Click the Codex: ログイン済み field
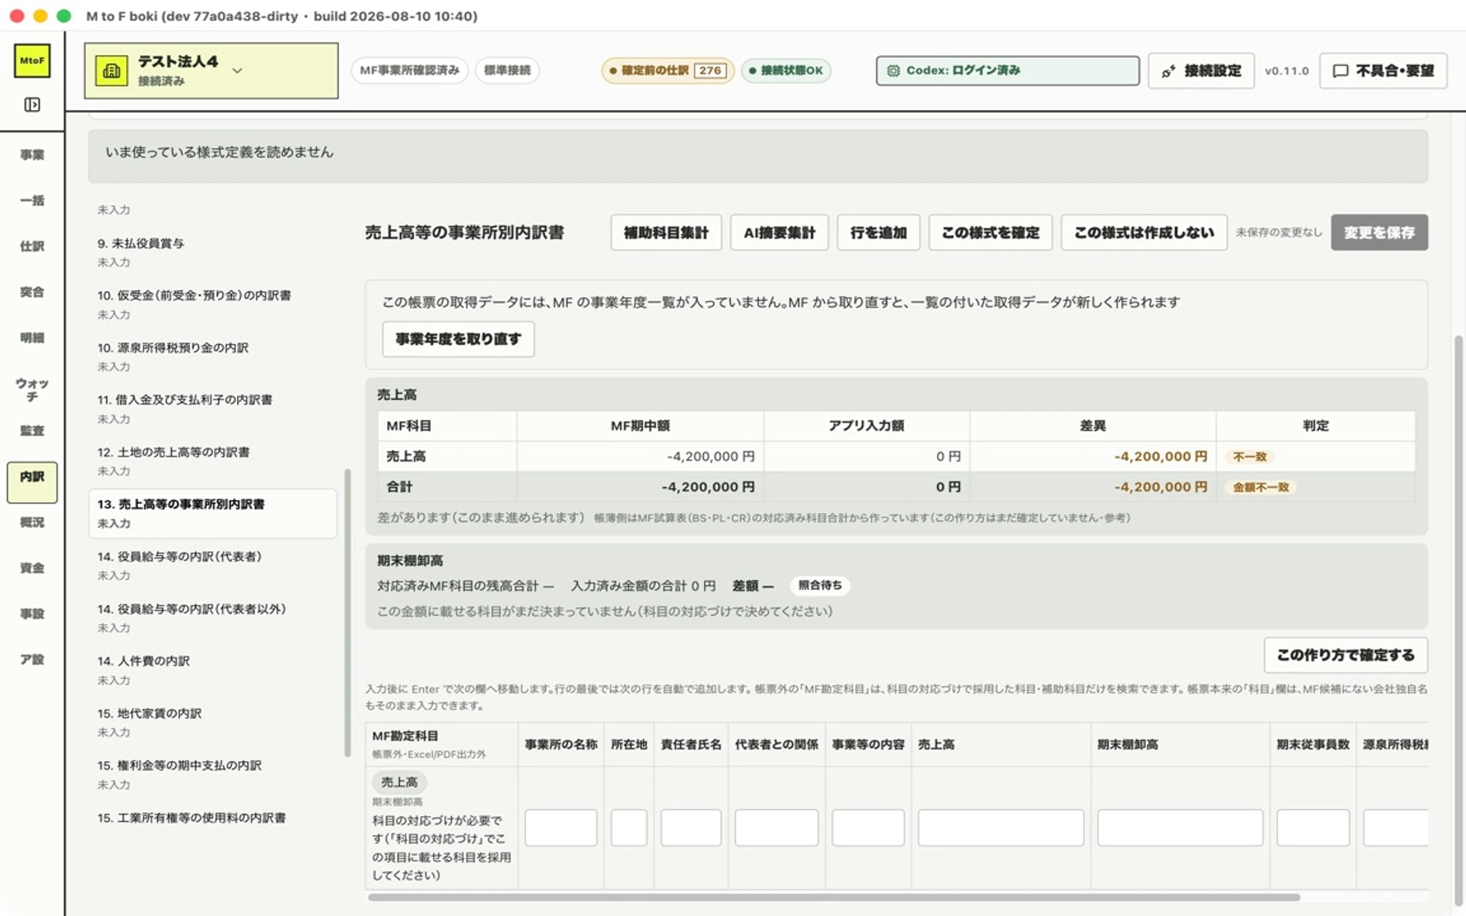The image size is (1466, 916). (1007, 70)
